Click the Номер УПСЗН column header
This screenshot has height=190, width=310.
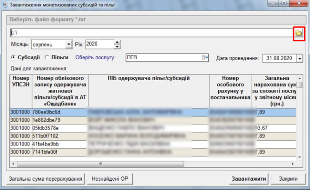[x=20, y=82]
